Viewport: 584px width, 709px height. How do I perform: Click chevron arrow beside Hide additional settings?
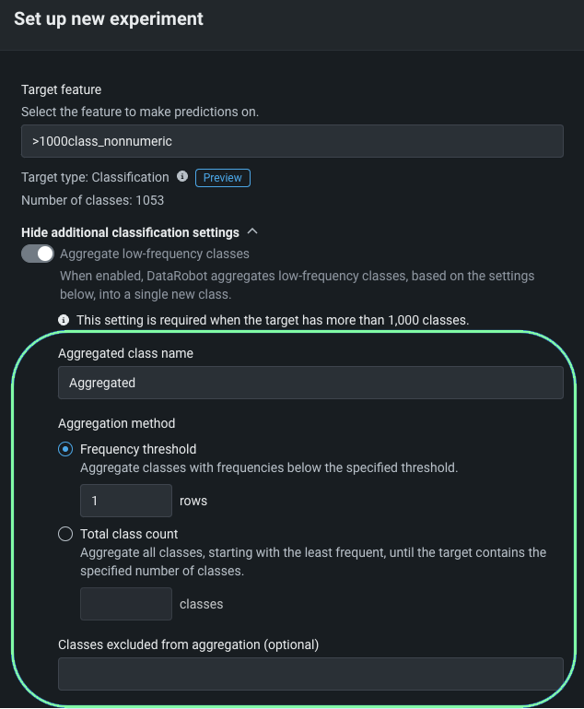pyautogui.click(x=253, y=232)
